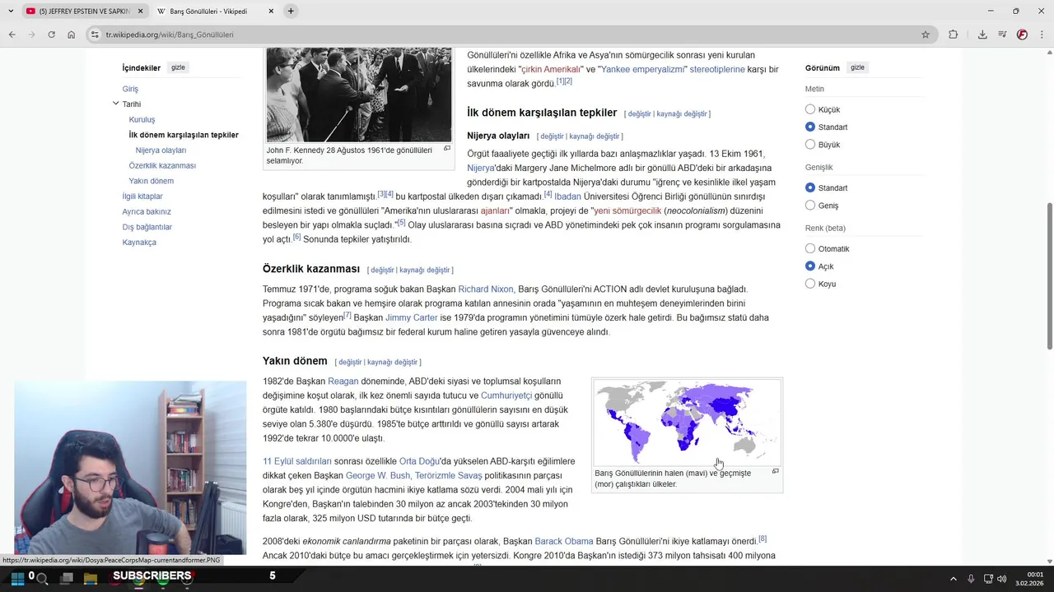Open Windows Start menu
The width and height of the screenshot is (1054, 592).
click(17, 579)
